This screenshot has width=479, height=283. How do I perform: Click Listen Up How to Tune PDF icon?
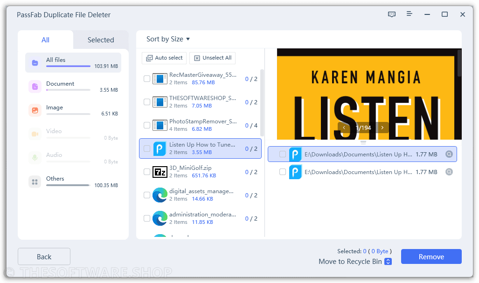pos(160,148)
